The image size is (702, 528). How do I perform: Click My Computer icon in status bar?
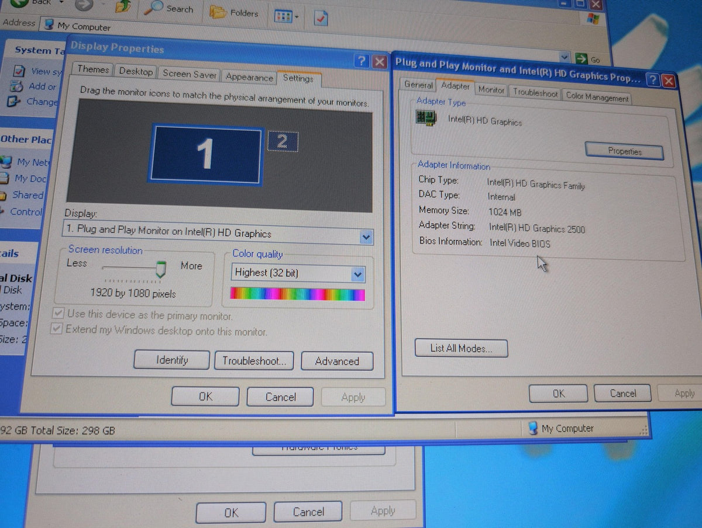click(x=533, y=428)
